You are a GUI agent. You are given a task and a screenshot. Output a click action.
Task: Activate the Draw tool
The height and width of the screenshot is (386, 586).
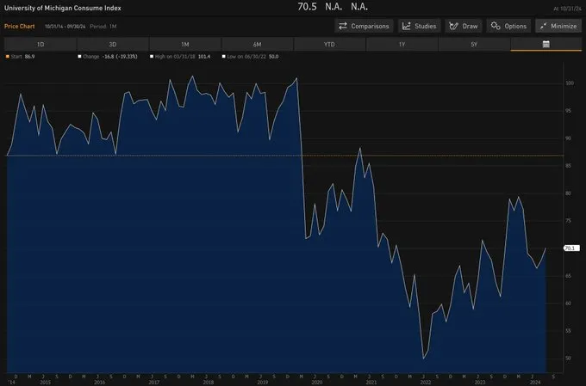point(464,26)
